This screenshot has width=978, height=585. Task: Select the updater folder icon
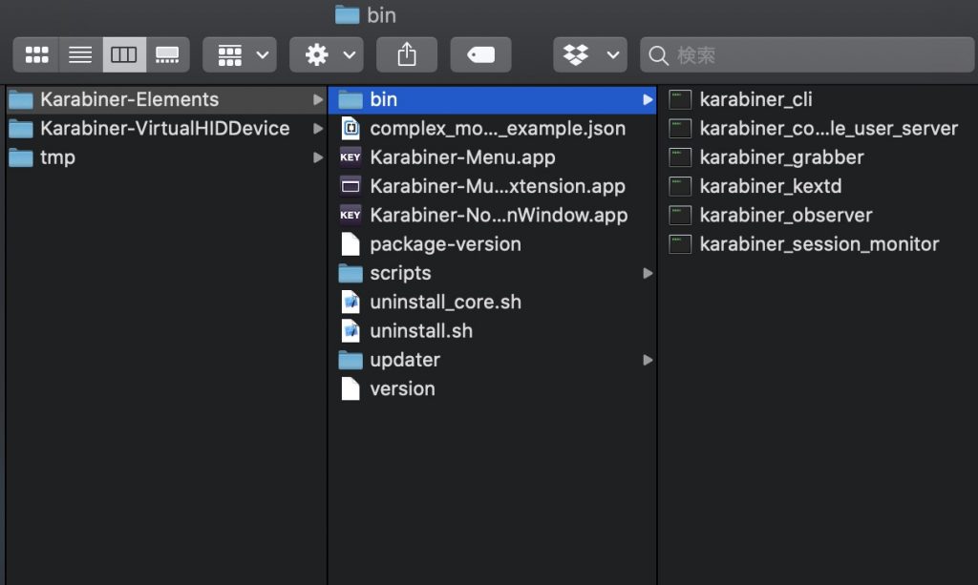tap(351, 360)
